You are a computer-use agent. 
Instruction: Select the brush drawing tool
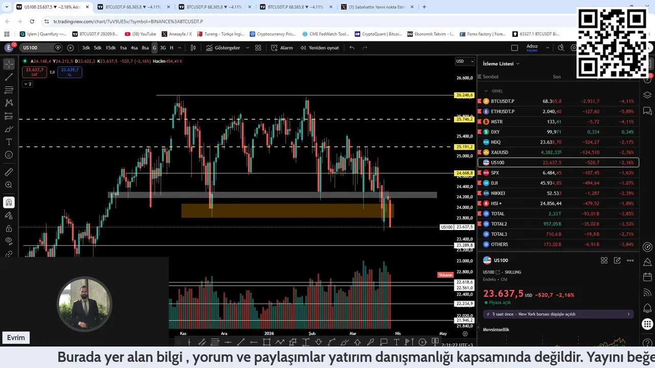tap(9, 129)
